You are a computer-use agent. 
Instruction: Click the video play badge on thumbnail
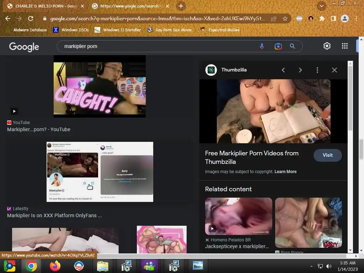[14, 111]
